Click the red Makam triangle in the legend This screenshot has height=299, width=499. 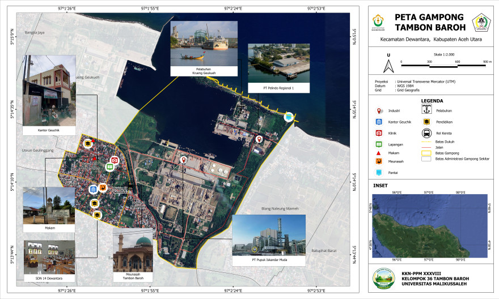tap(379, 153)
